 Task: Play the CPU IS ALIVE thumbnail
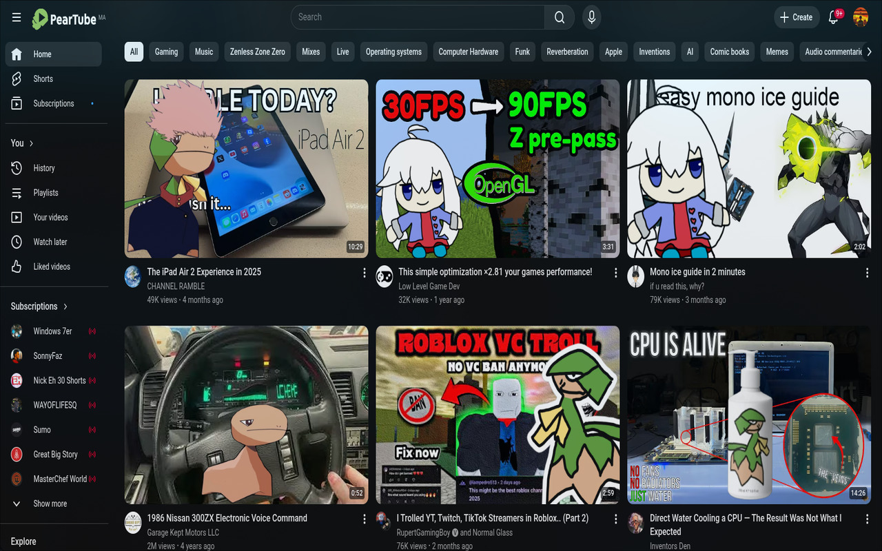pyautogui.click(x=749, y=415)
